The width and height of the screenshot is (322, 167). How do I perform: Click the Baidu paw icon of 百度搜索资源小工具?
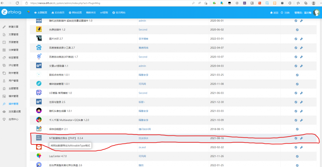point(39,48)
